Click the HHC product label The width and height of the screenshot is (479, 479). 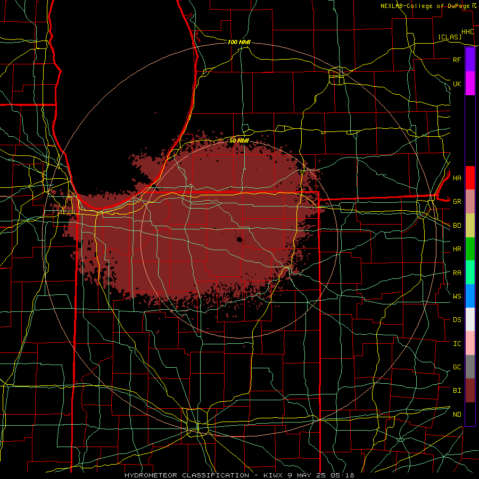point(467,32)
